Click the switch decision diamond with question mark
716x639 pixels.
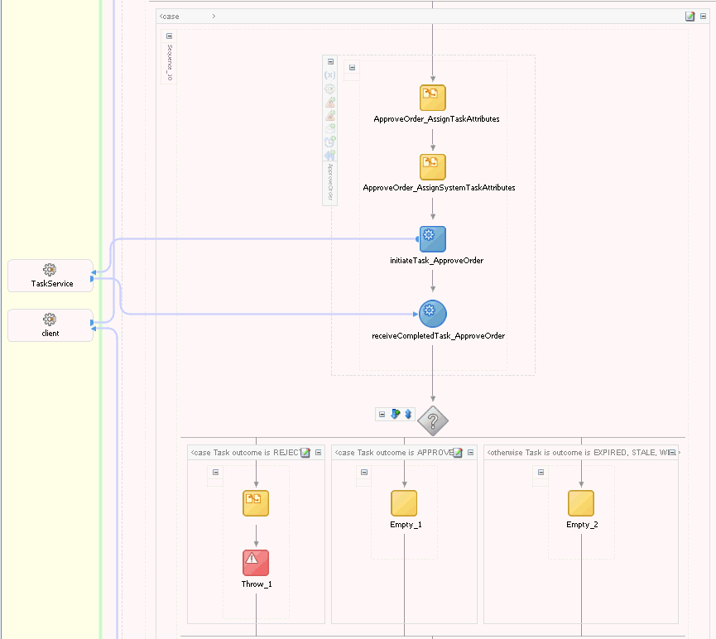pos(432,420)
